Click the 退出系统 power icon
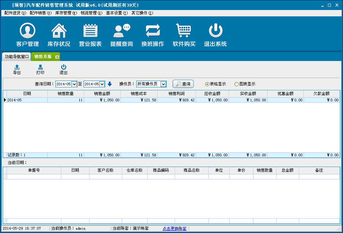Screen dimensions: 343x233 point(215,31)
